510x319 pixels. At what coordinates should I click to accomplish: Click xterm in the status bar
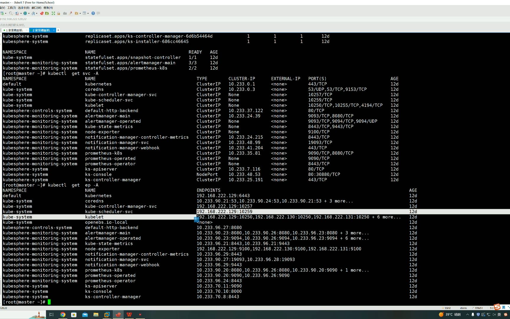(x=463, y=308)
